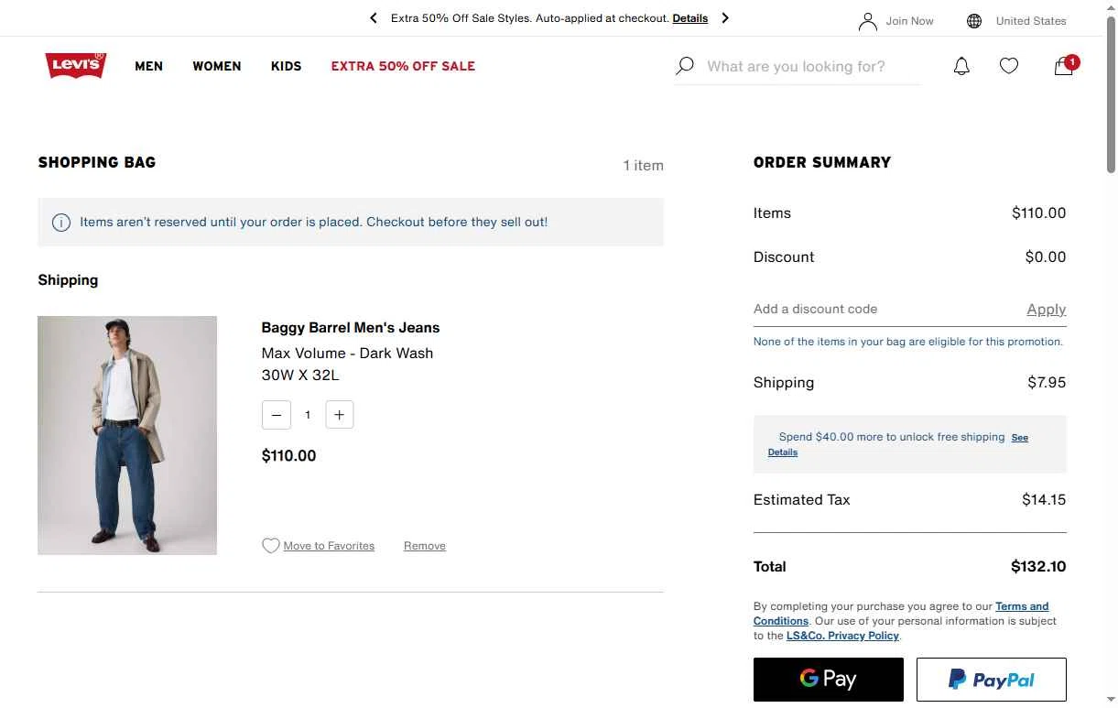
Task: Click the Levi's logo
Action: point(75,66)
